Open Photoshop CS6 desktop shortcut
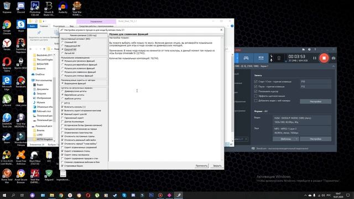The image size is (354, 199). tap(35, 9)
